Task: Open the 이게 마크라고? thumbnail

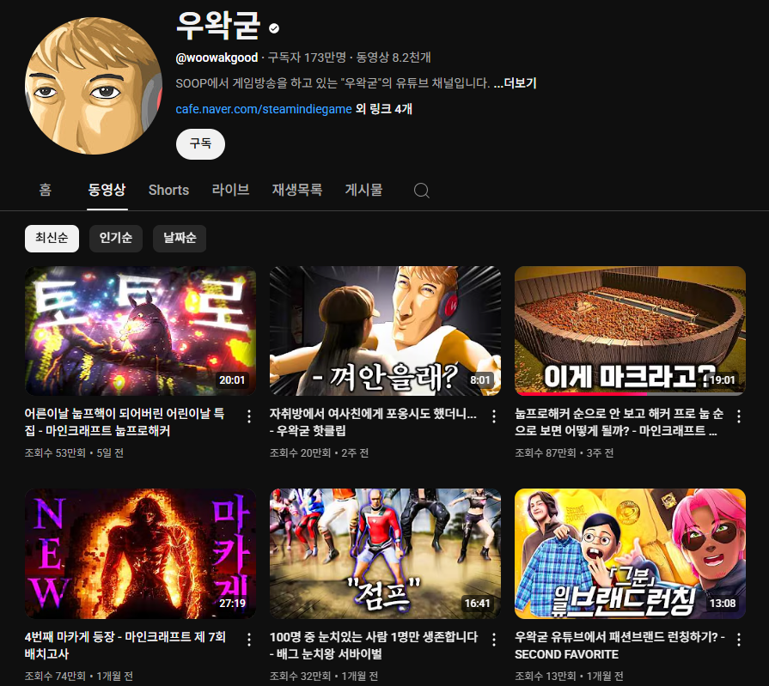Action: (x=630, y=331)
